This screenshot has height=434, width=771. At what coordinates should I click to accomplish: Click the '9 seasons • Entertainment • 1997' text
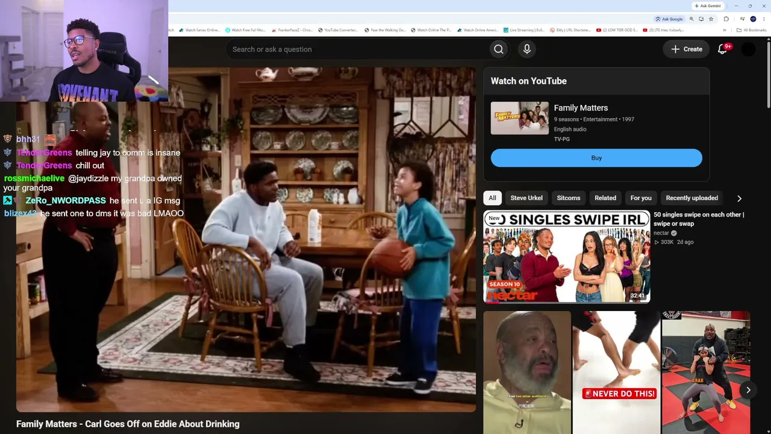594,119
